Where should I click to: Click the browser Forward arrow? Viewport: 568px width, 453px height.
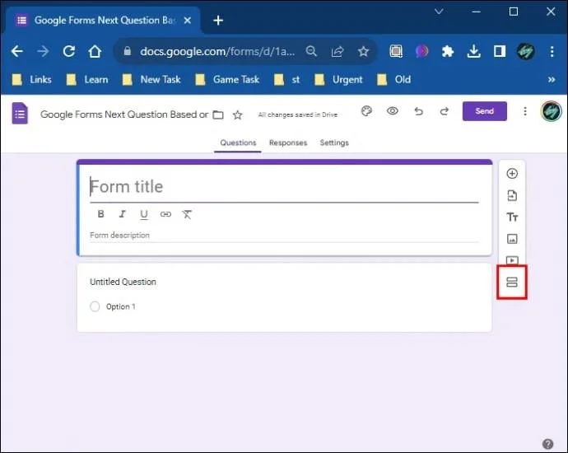click(x=43, y=51)
